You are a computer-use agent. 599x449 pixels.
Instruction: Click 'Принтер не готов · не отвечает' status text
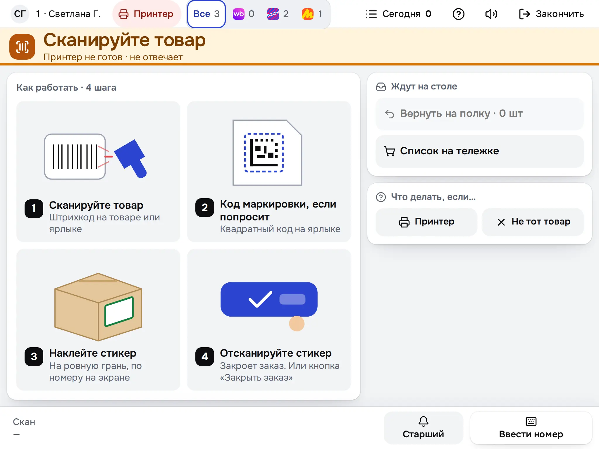(x=113, y=57)
